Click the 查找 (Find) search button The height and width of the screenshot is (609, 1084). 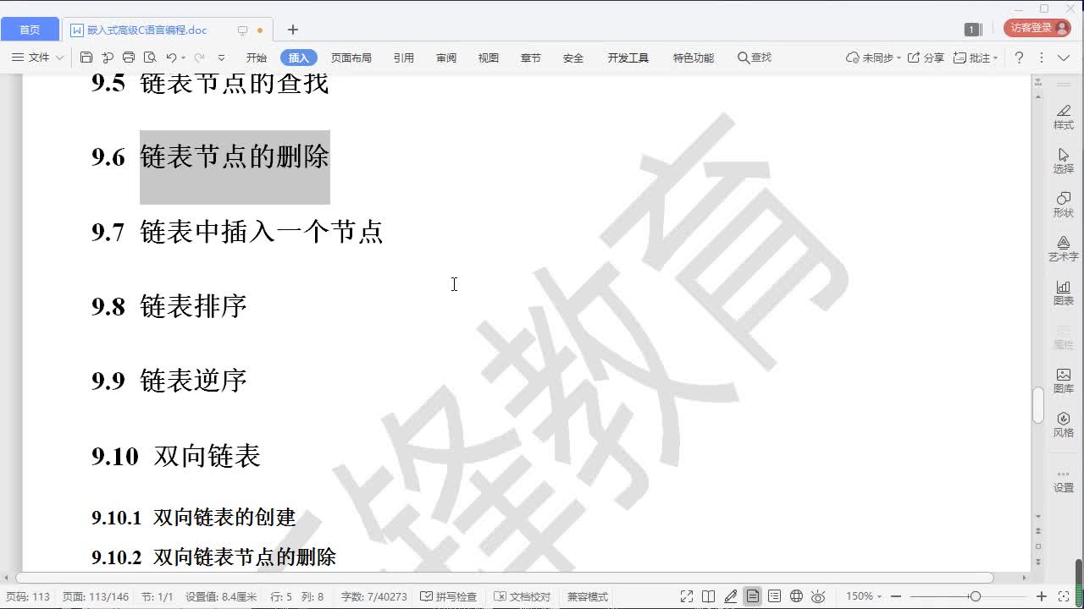tap(754, 58)
